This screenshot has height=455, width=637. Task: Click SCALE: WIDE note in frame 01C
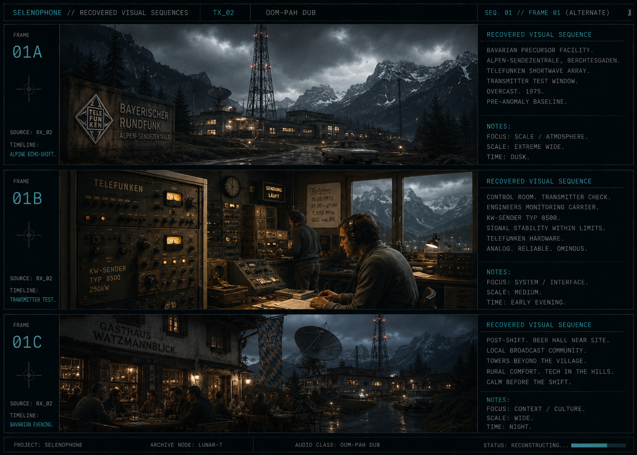tap(510, 418)
